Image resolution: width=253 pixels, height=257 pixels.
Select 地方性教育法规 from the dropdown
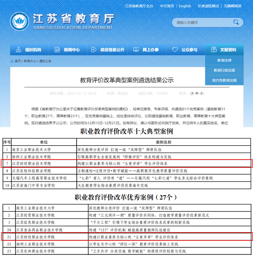pyautogui.click(x=224, y=80)
